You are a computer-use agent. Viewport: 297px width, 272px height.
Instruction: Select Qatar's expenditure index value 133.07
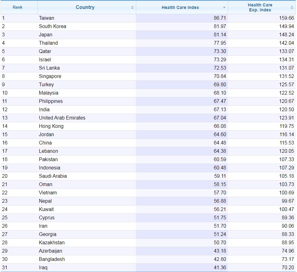click(286, 51)
